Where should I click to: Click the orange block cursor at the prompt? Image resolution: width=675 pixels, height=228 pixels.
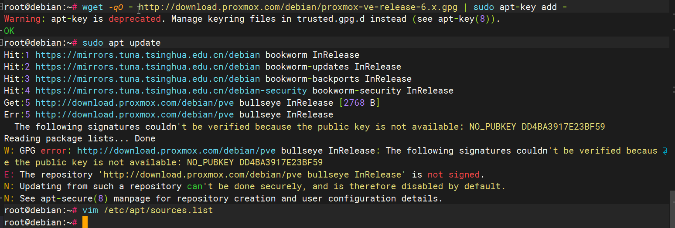point(85,222)
